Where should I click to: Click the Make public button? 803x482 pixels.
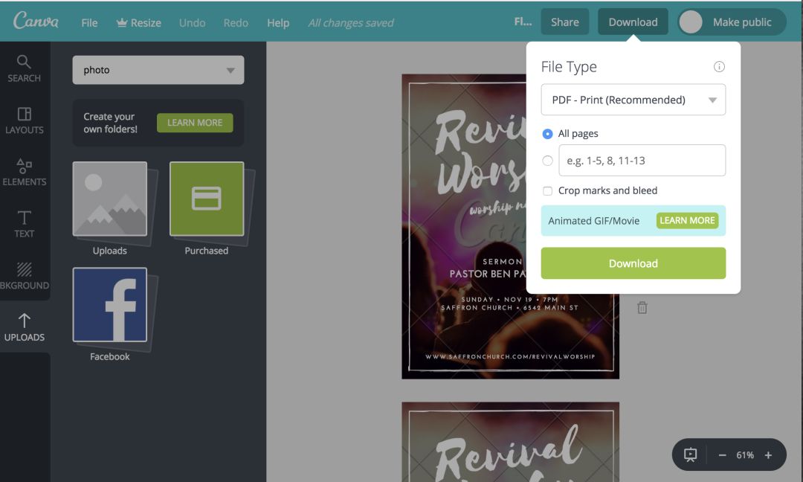(741, 22)
